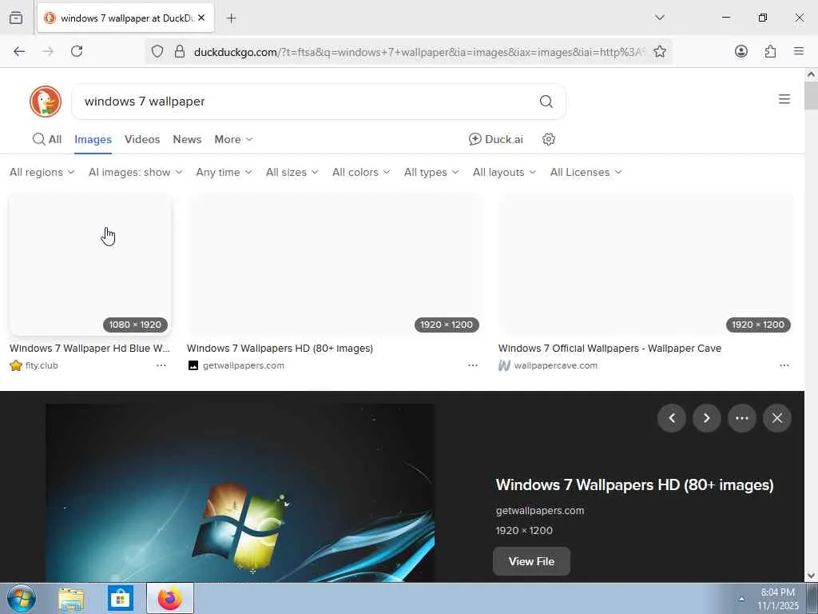Show next image in preview panel
Viewport: 818px width, 614px height.
coord(706,418)
